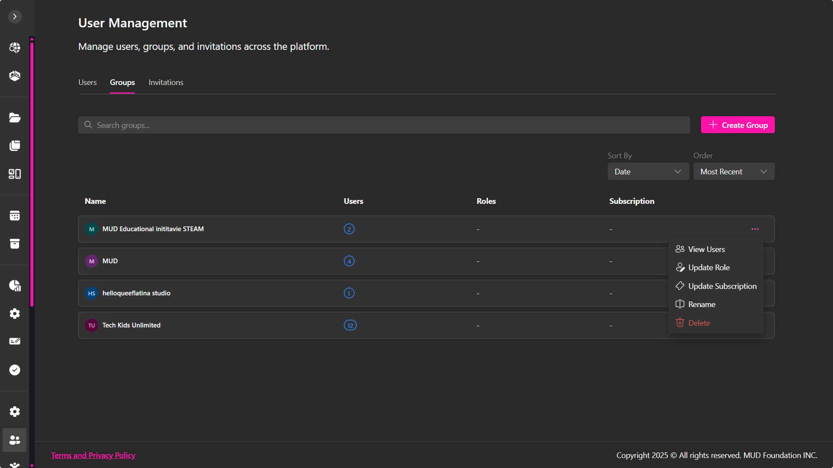Expand the sidebar with the chevron arrow

coord(15,16)
